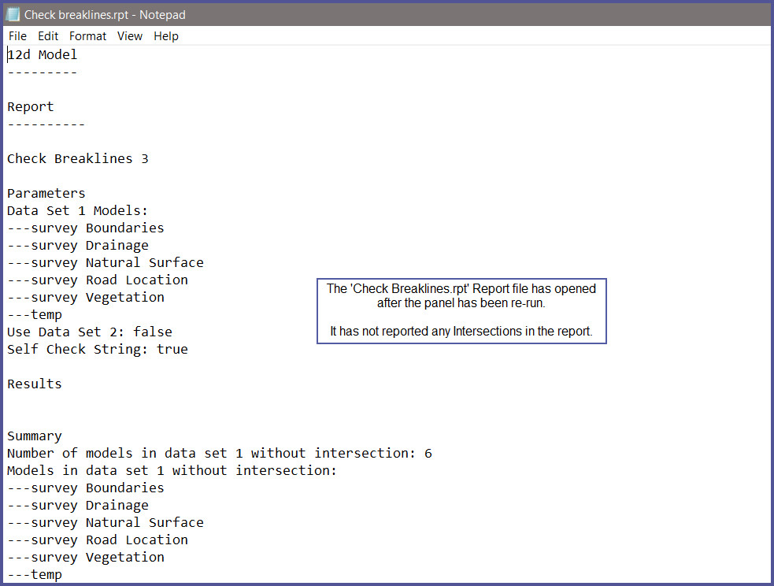This screenshot has height=586, width=774.
Task: Open the File menu
Action: (x=18, y=36)
